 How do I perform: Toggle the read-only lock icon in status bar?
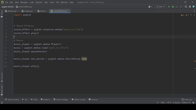(193, 103)
